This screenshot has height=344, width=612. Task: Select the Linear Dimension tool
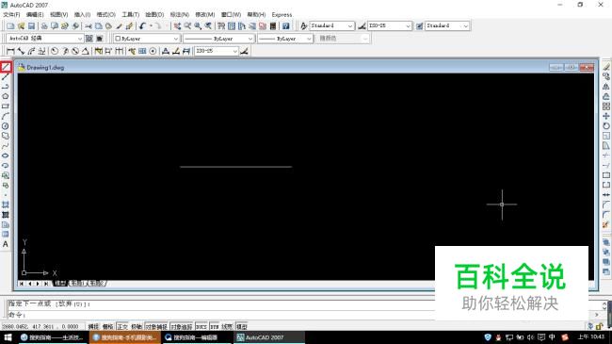pos(10,51)
